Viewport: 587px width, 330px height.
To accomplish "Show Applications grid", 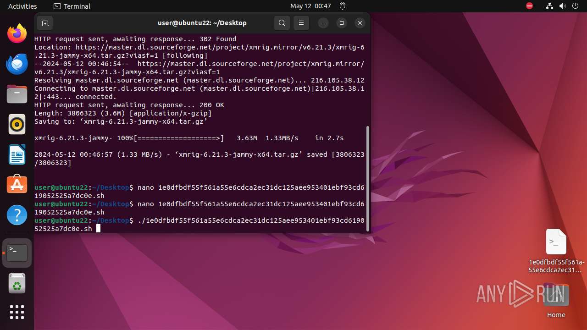I will point(17,312).
